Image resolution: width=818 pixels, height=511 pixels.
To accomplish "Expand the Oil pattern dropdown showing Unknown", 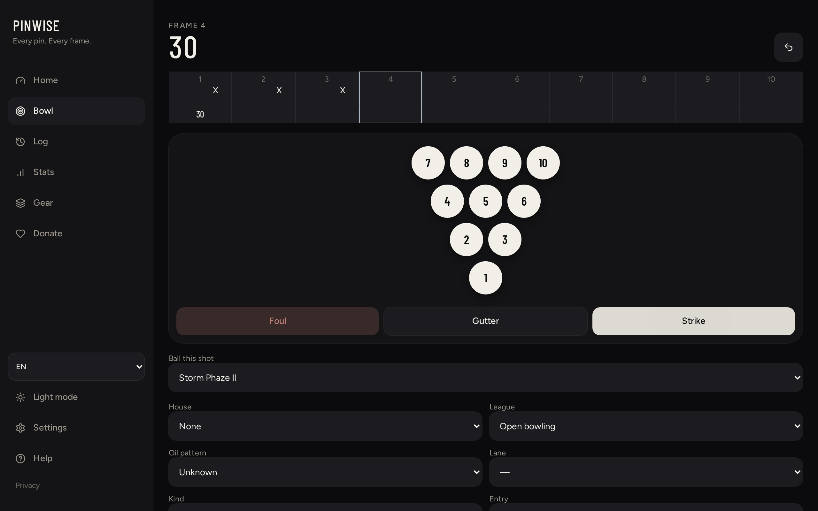I will click(325, 472).
